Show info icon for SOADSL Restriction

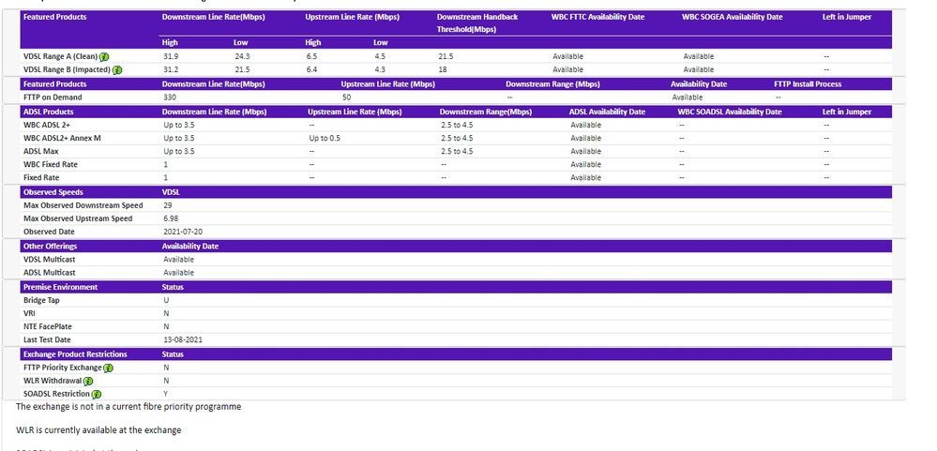click(x=96, y=395)
